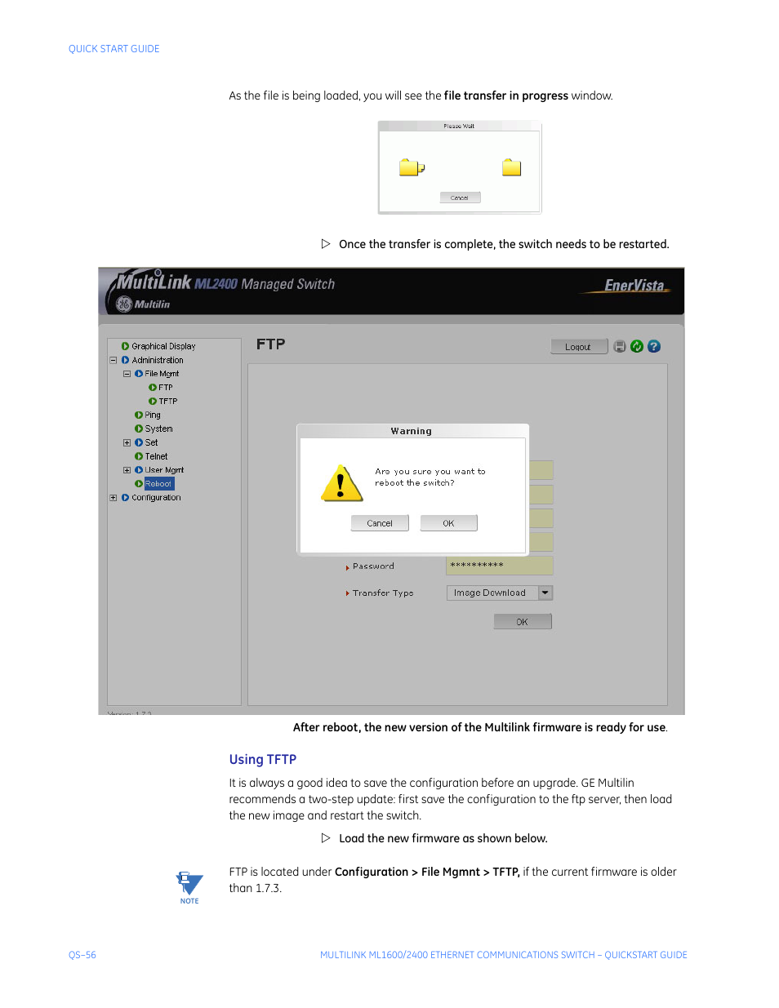Click the green TFTP tree icon
The height and width of the screenshot is (1008, 779).
pos(153,402)
